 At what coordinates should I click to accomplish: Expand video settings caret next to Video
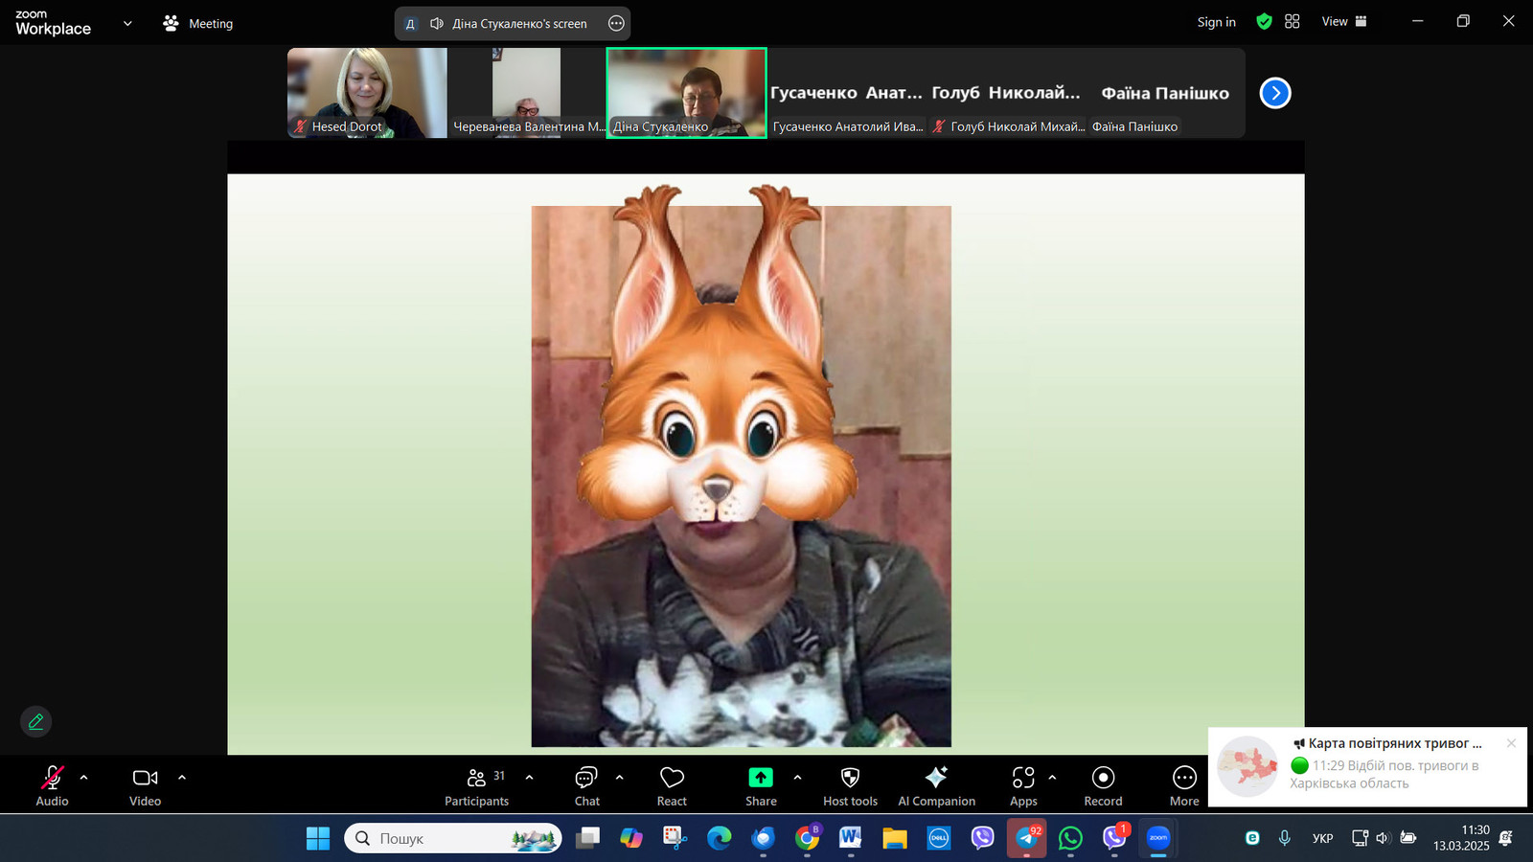click(182, 778)
